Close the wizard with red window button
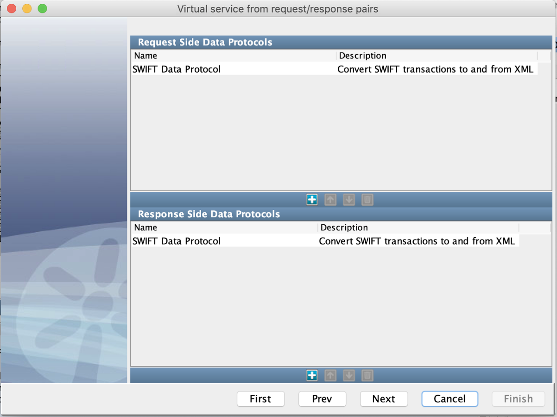The height and width of the screenshot is (417, 557). (12, 8)
